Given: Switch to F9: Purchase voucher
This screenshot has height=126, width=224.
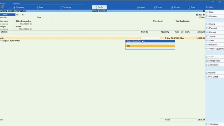Looking at the screenshot, I should click(215, 45).
